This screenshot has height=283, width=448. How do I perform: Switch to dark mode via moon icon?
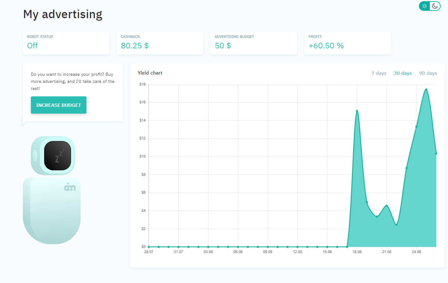pos(435,6)
